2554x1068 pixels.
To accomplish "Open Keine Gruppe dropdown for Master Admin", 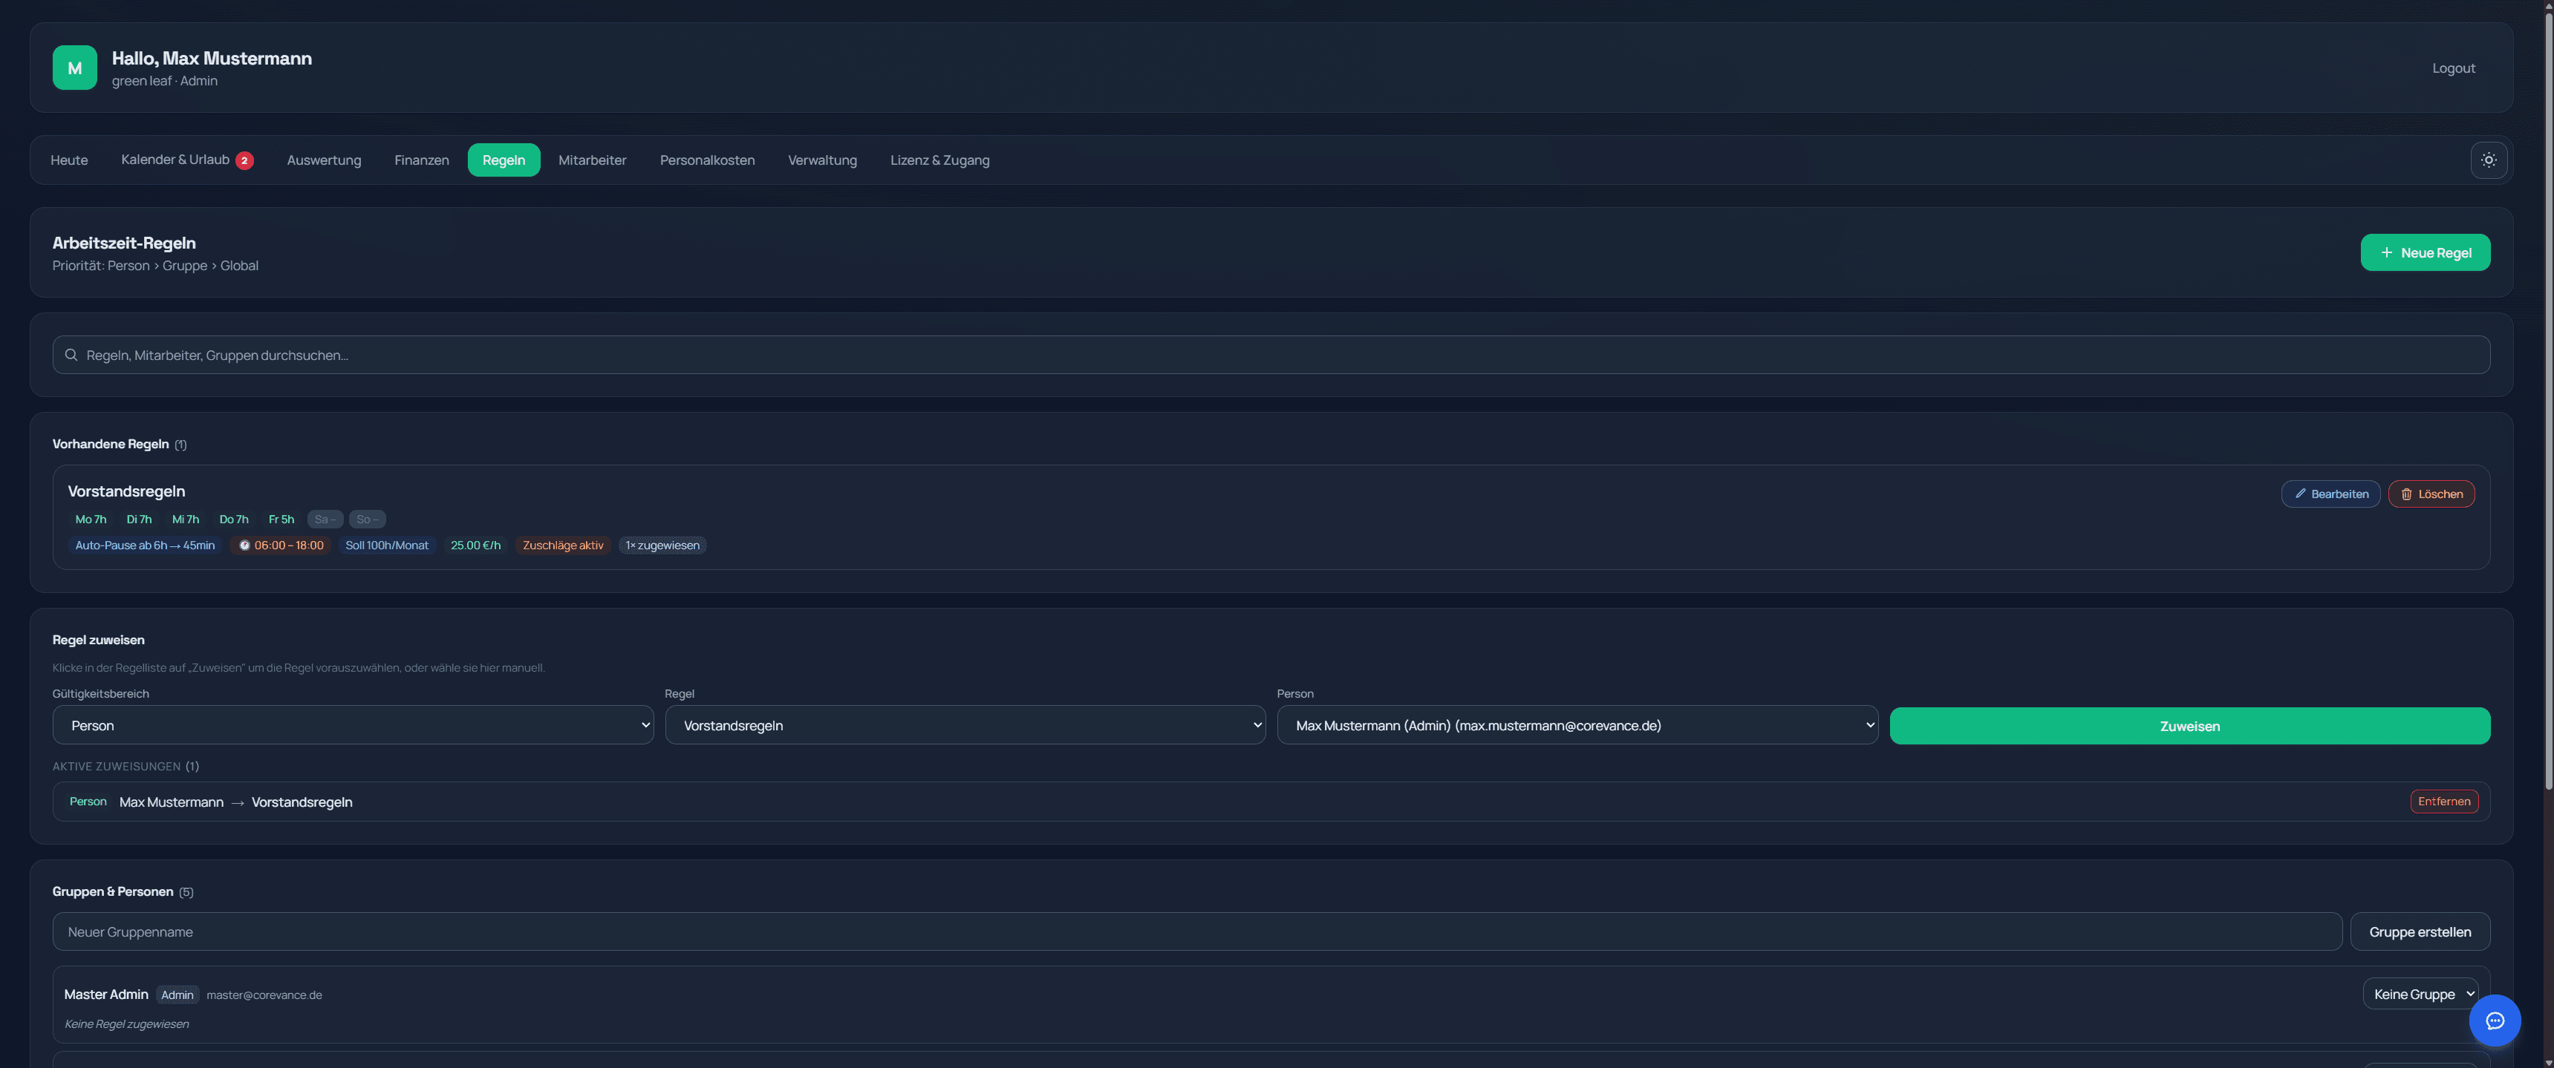I will click(2419, 994).
